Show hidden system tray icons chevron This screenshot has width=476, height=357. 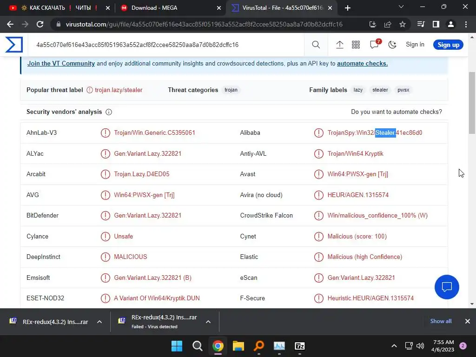(394, 346)
